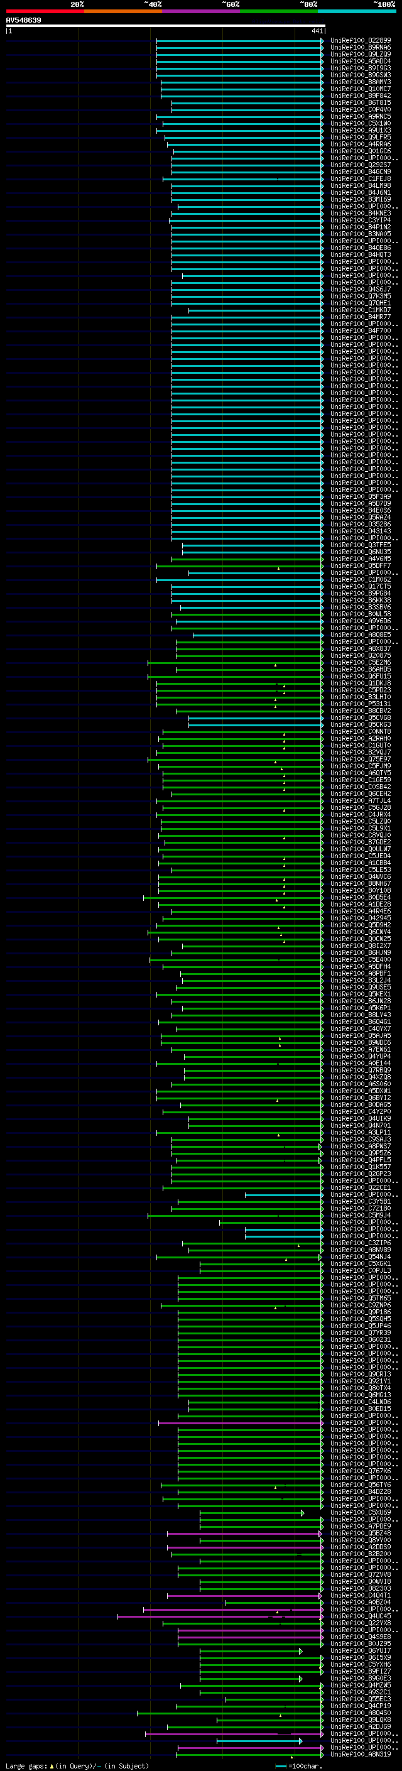The height and width of the screenshot is (1771, 402).
Task: Select hit label UniRef100_A4V6M5
Action: pyautogui.click(x=360, y=559)
